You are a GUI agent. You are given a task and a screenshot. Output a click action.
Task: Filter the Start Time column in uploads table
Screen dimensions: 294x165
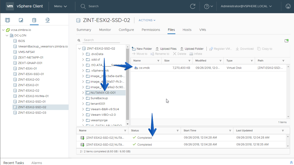click(230, 131)
